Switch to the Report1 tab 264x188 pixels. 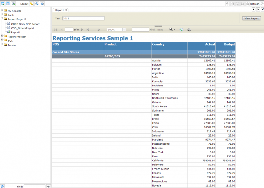(x=59, y=10)
